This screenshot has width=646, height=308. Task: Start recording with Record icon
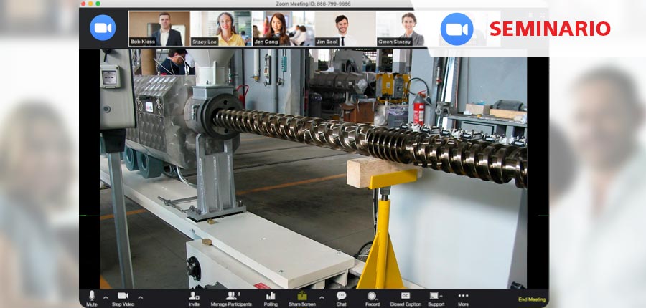pos(372,297)
